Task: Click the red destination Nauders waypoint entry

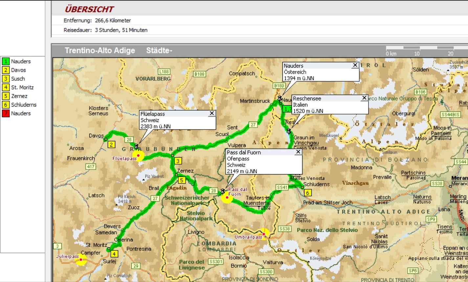Action: click(20, 113)
